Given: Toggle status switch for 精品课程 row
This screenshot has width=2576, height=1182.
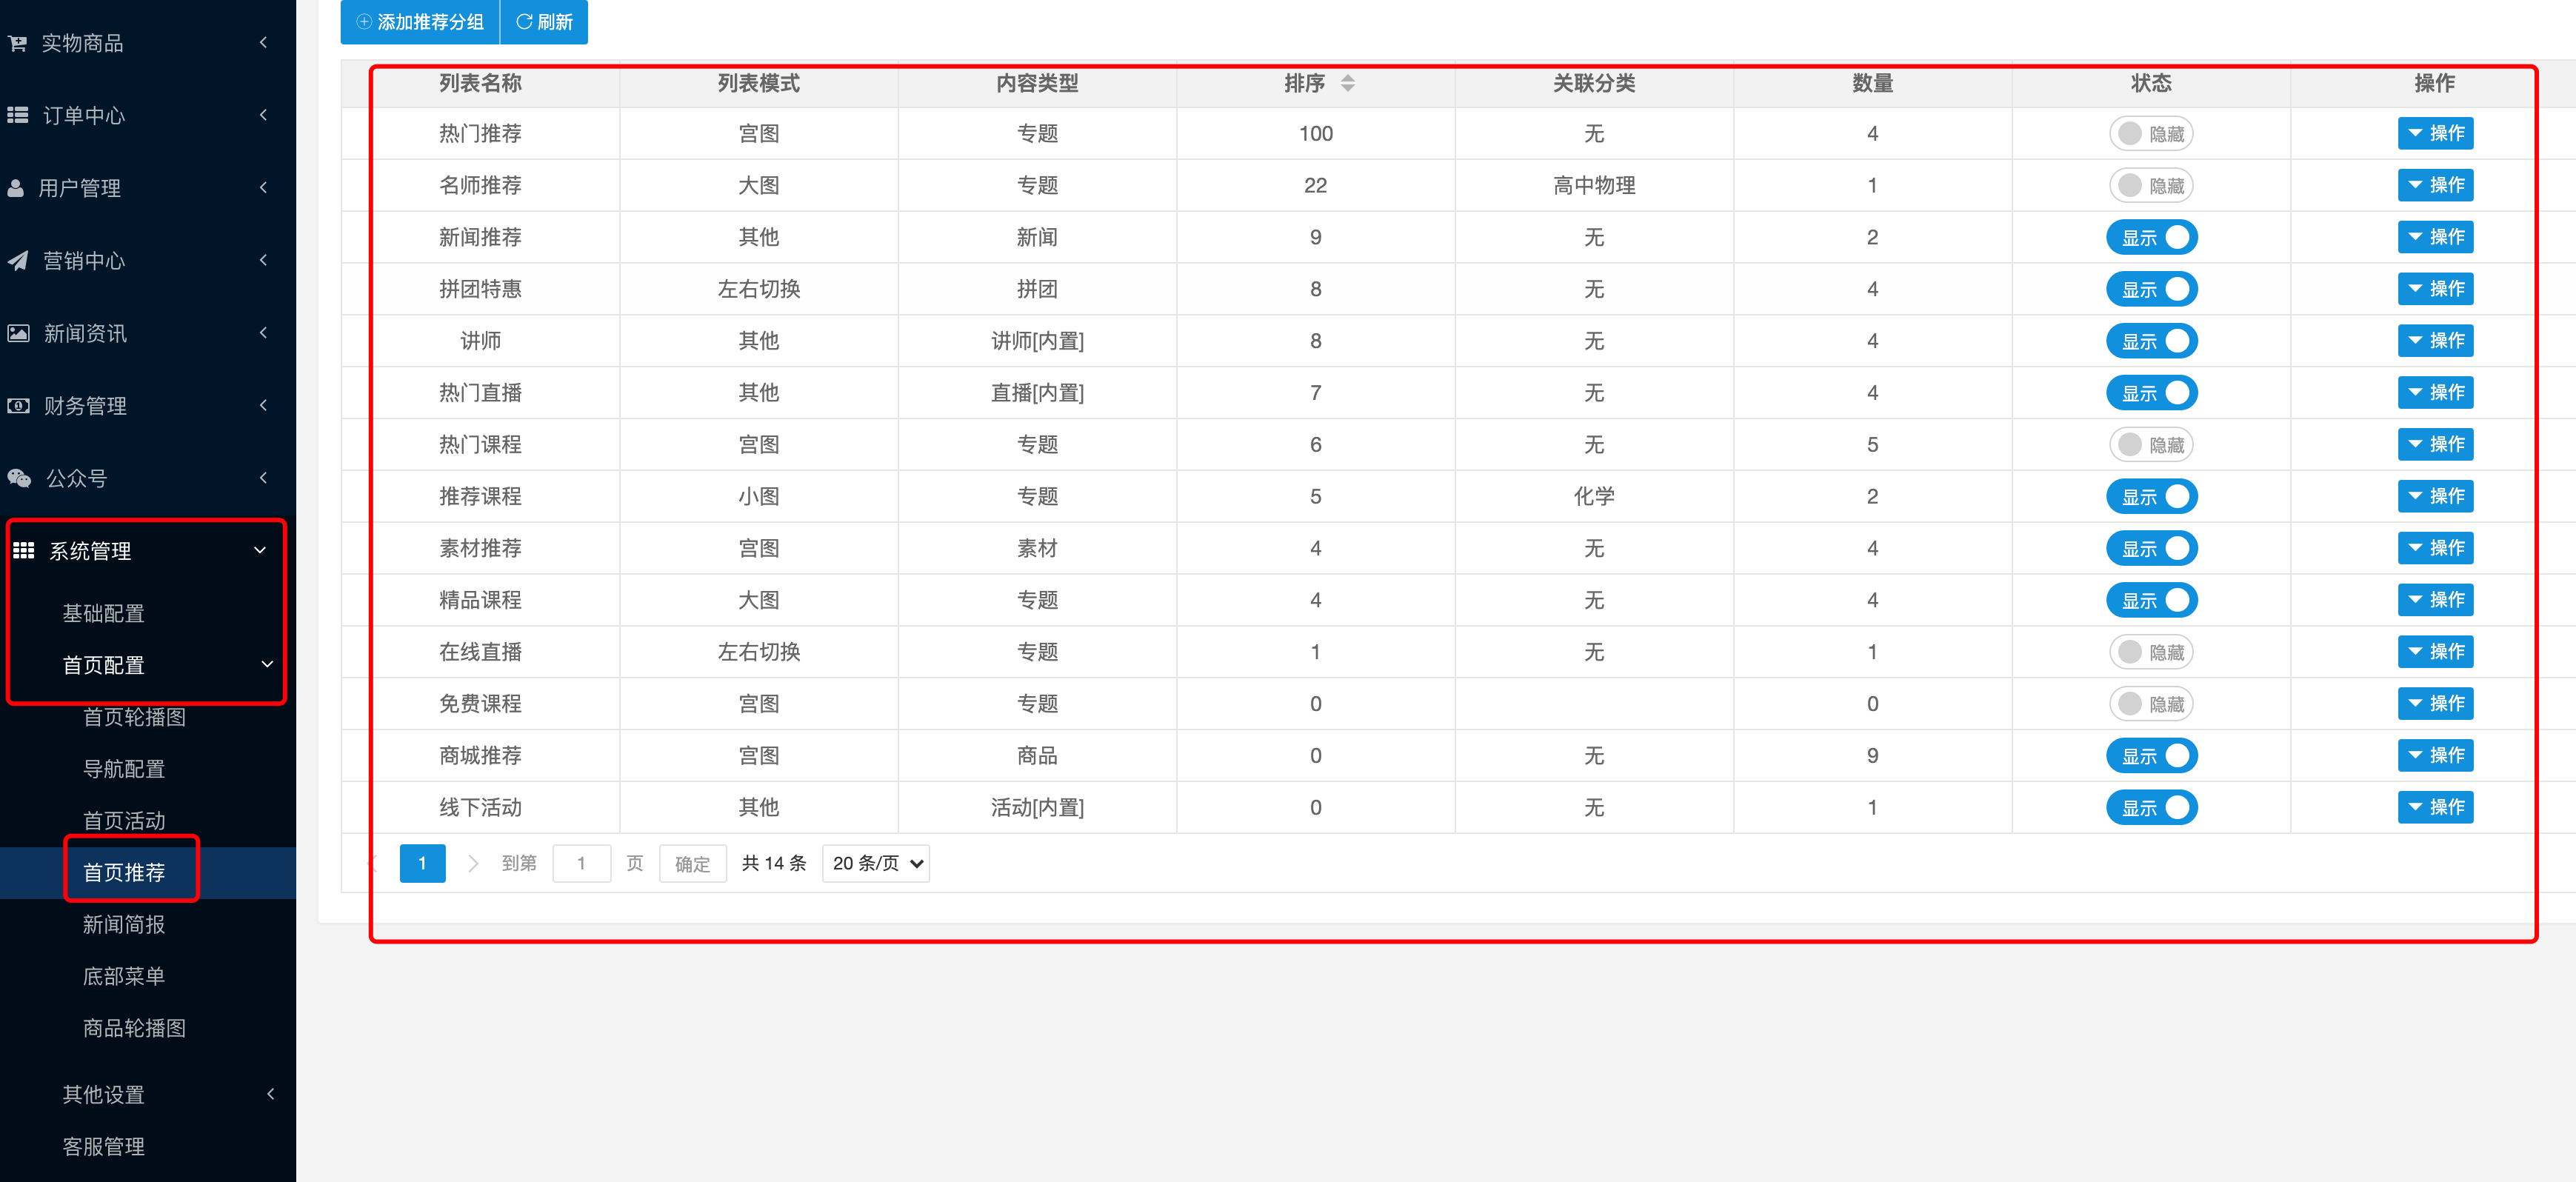Looking at the screenshot, I should click(2151, 600).
